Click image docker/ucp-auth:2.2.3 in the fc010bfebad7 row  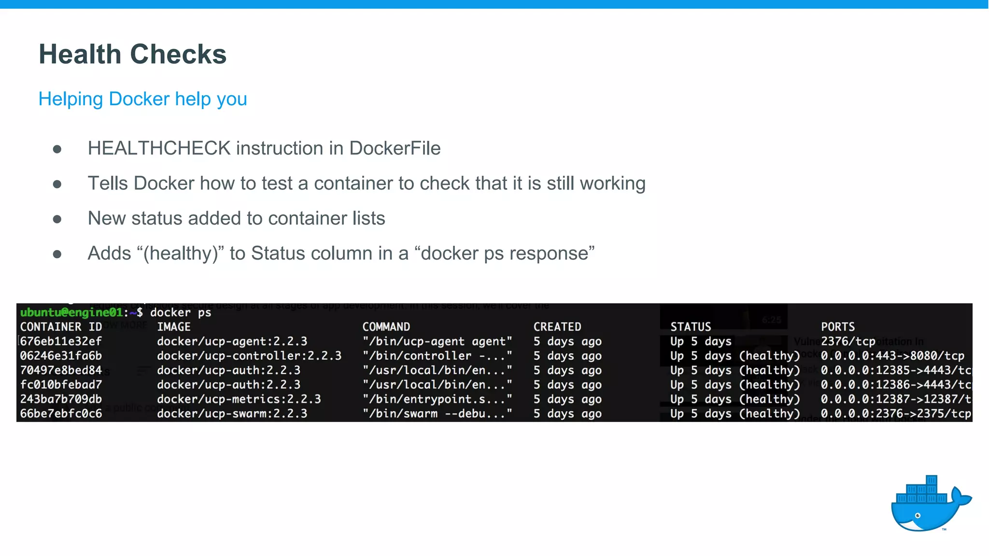(229, 385)
